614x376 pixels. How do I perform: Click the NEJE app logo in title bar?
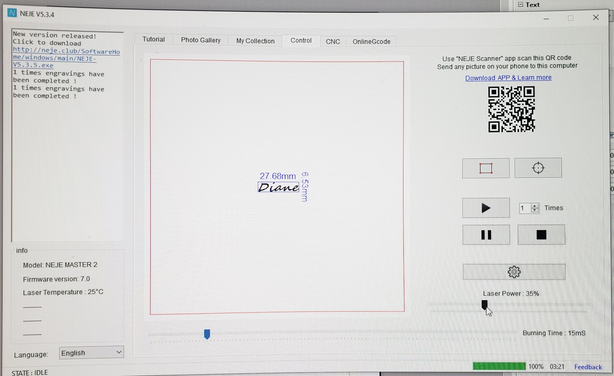pyautogui.click(x=12, y=13)
